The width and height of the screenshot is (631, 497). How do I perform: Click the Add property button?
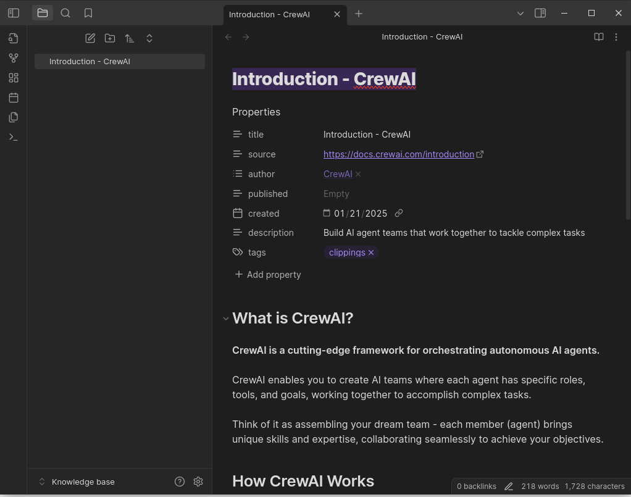268,275
